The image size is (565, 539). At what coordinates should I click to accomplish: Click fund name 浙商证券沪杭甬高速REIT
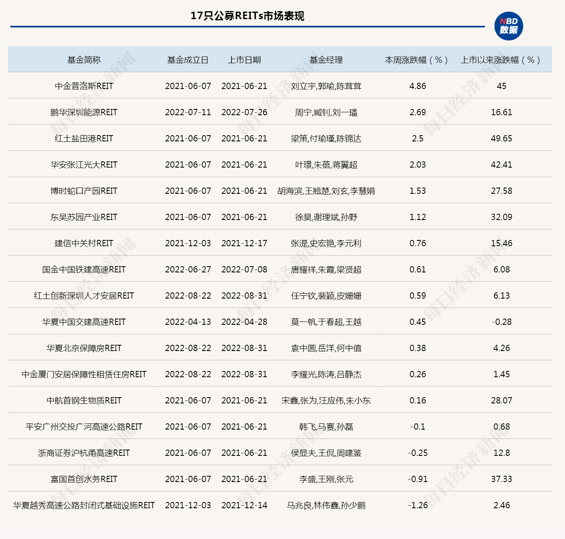(x=84, y=453)
